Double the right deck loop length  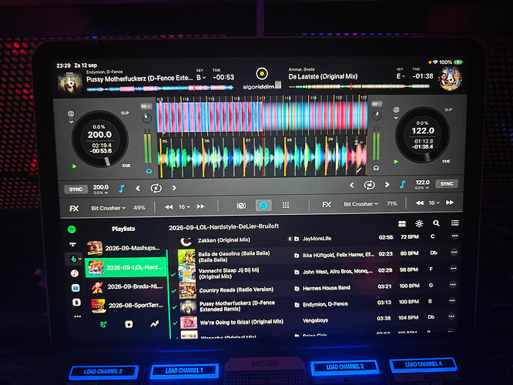387,185
